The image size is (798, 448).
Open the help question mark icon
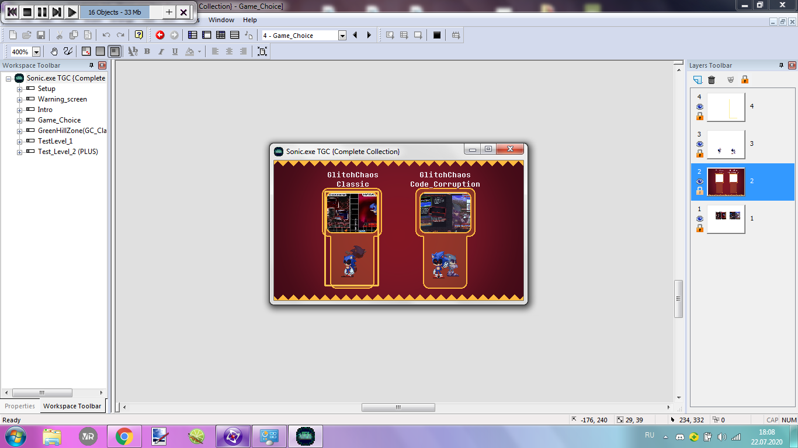point(139,35)
